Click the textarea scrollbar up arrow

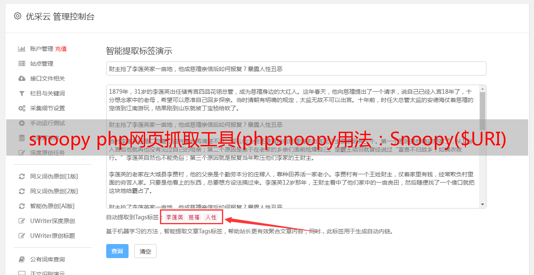pyautogui.click(x=482, y=89)
